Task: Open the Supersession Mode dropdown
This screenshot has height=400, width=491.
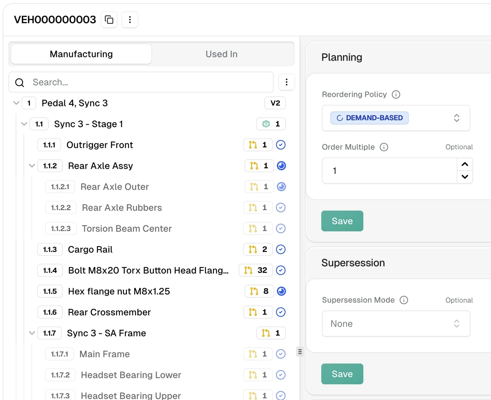Action: [396, 324]
